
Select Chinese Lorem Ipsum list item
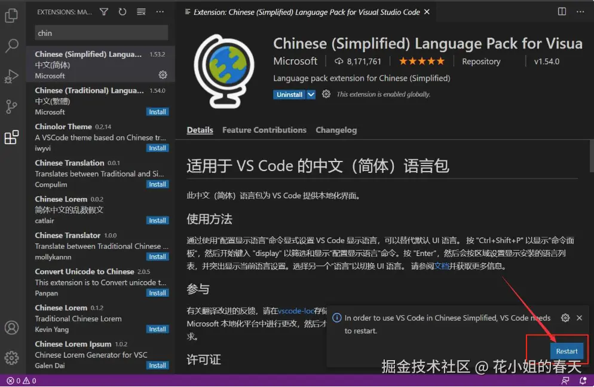(100, 355)
